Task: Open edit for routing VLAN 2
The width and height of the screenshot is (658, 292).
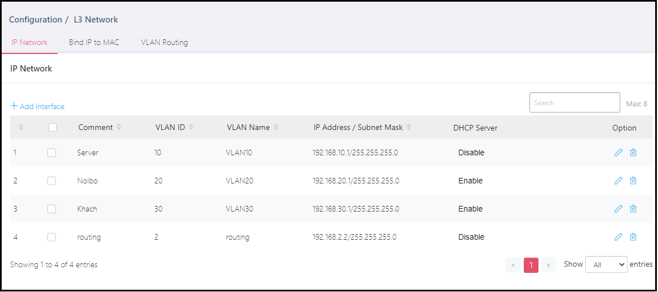Action: [618, 237]
